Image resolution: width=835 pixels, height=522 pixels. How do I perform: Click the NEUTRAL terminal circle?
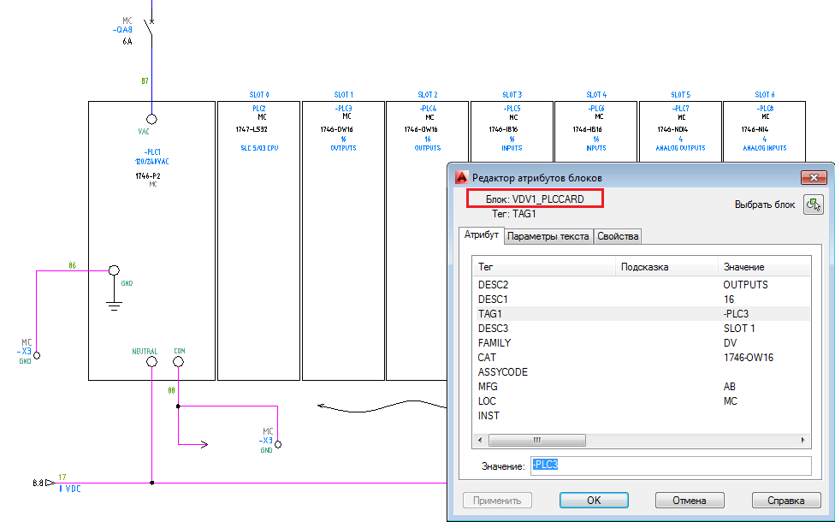[151, 362]
